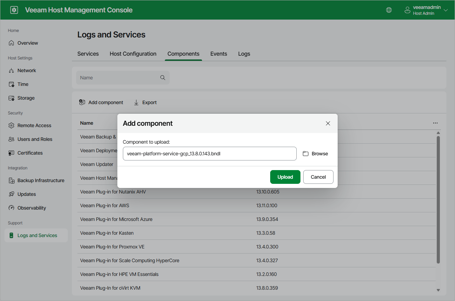Click the Users and Roles icon
The height and width of the screenshot is (301, 455).
coord(11,139)
